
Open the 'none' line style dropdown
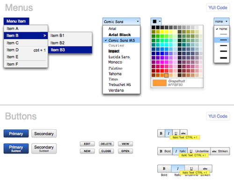pos(221,21)
